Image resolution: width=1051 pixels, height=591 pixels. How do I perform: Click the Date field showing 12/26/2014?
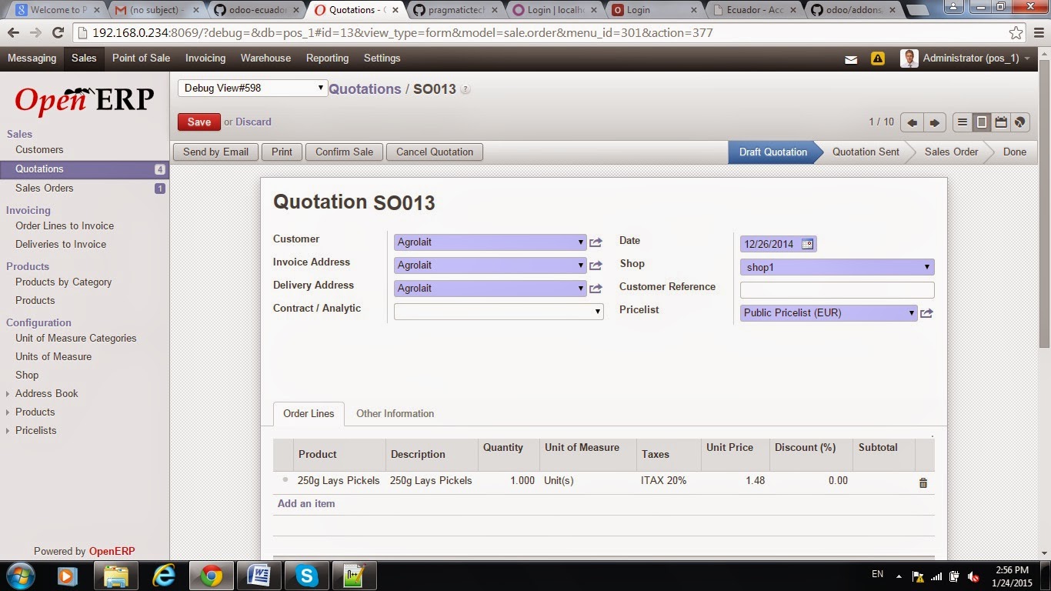point(778,244)
